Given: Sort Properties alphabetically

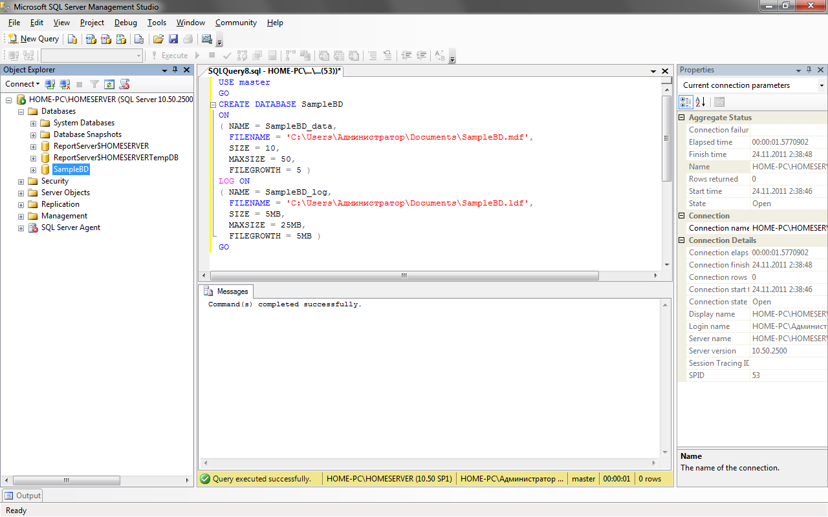Looking at the screenshot, I should pos(701,102).
